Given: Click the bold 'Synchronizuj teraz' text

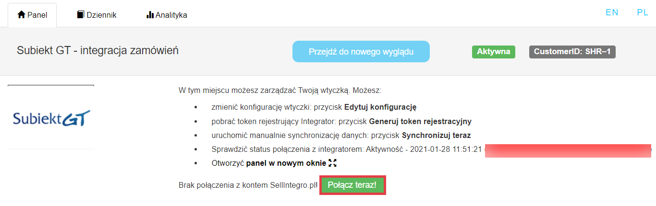Looking at the screenshot, I should point(437,135).
